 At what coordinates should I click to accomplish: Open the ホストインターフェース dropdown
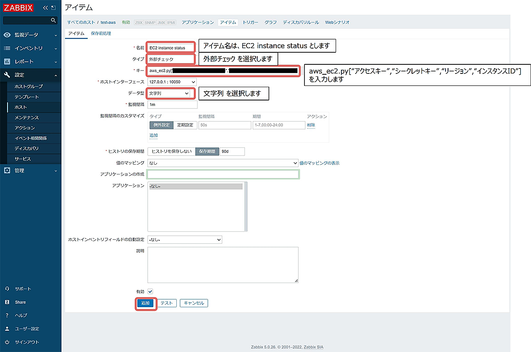172,82
